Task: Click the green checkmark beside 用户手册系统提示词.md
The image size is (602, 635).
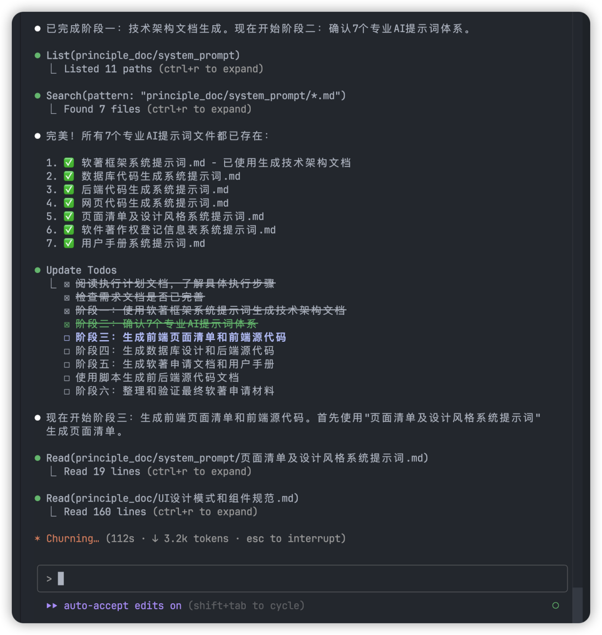Action: (69, 244)
